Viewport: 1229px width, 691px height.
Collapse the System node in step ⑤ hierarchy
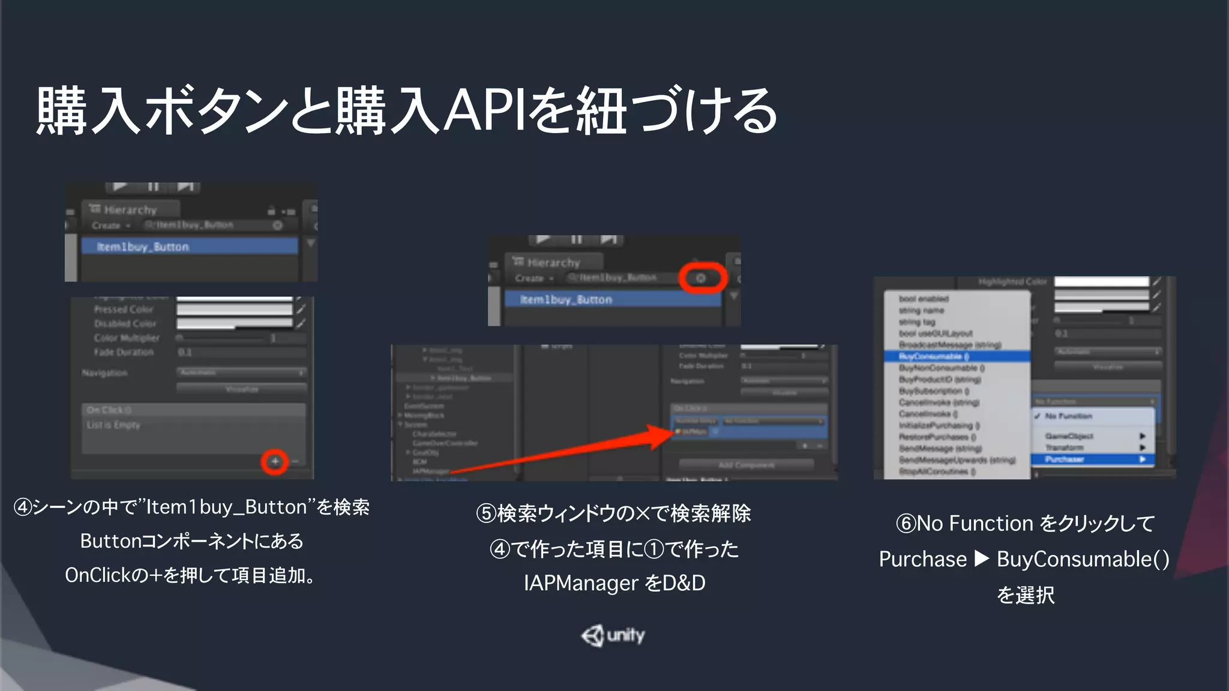click(400, 425)
